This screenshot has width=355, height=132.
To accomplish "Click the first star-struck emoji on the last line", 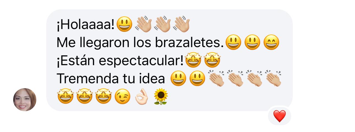I will (x=65, y=97).
